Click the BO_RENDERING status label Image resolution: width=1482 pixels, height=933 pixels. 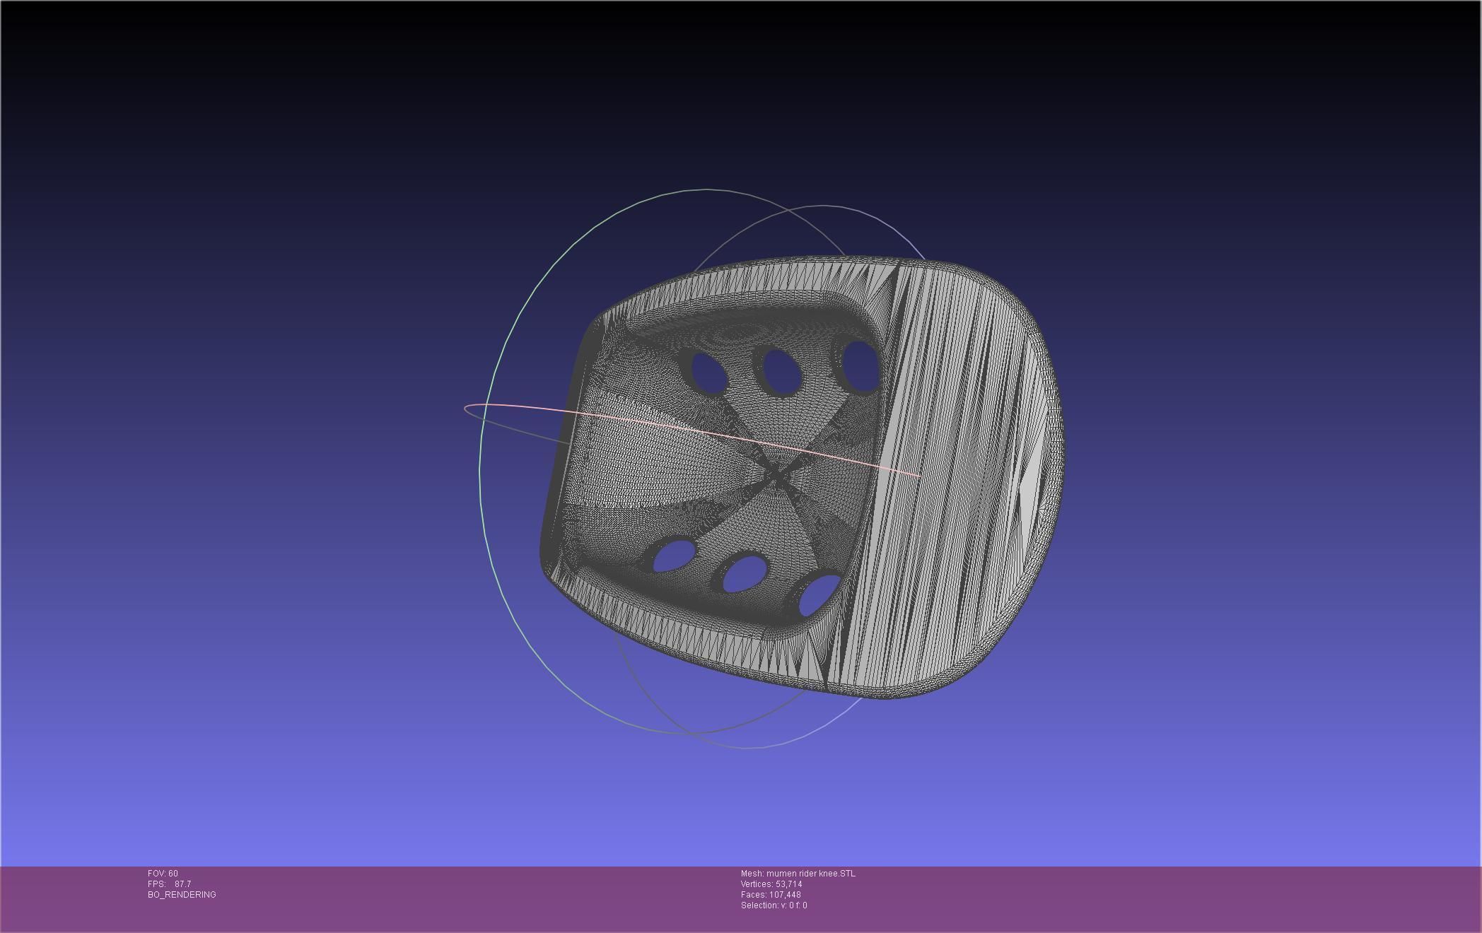click(182, 895)
